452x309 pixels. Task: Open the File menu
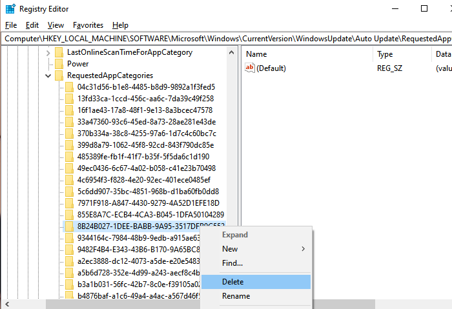(x=11, y=25)
